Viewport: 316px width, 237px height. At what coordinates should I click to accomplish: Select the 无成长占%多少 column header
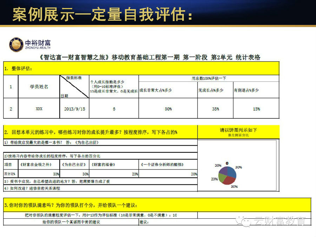tap(215, 90)
